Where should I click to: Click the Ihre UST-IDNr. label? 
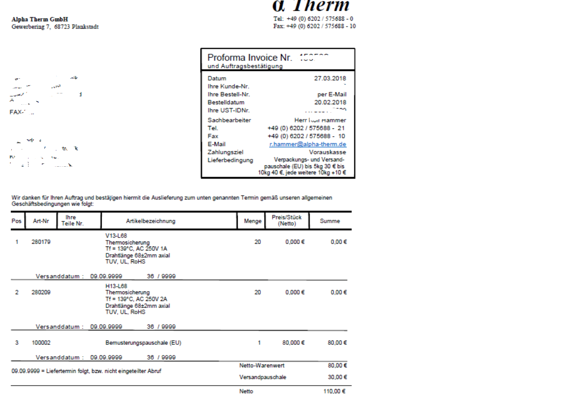tap(228, 110)
